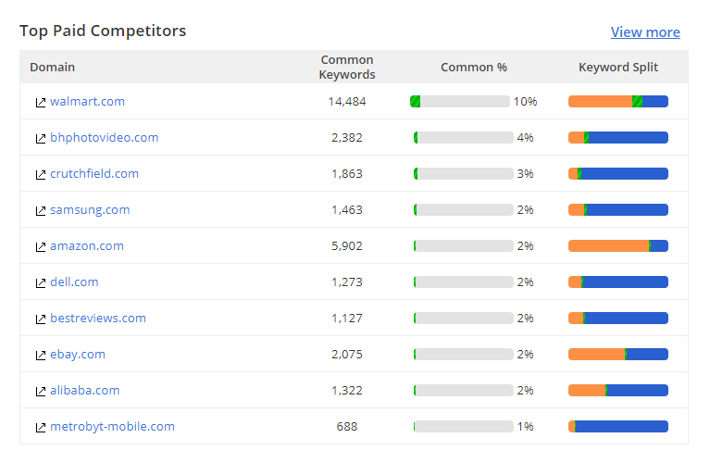Click the Domain column header
Viewport: 710px width, 463px height.
click(x=53, y=67)
